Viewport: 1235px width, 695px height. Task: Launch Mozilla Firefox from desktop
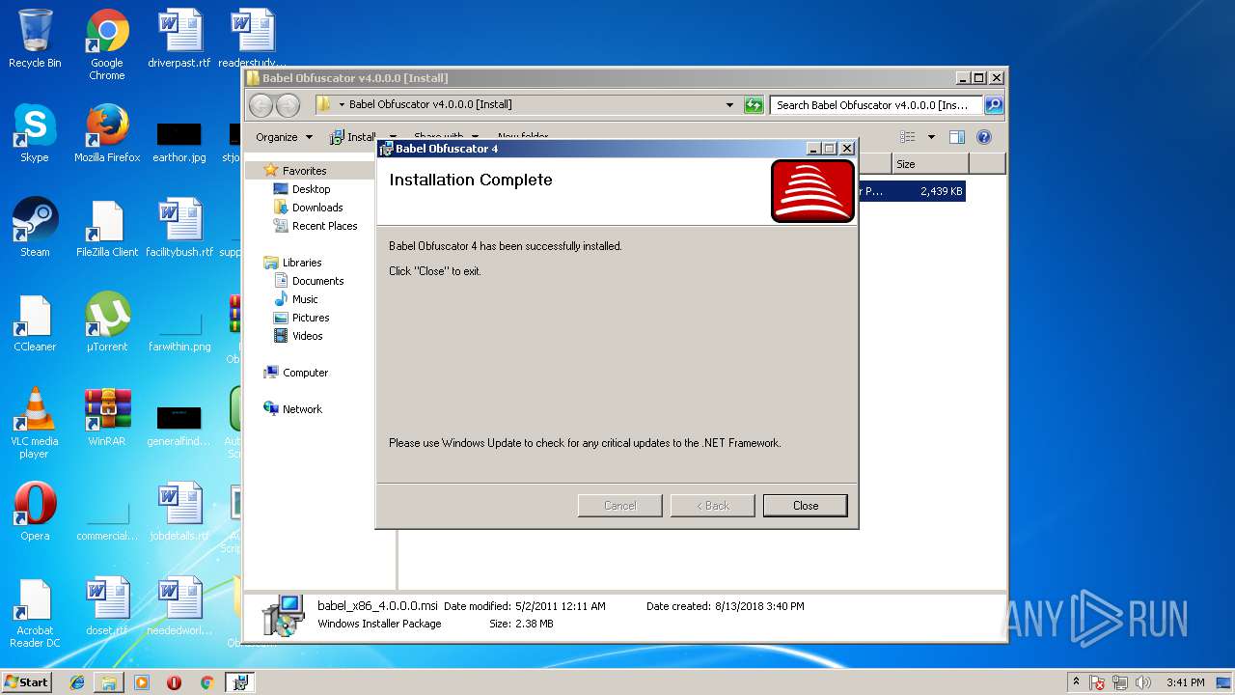(x=107, y=133)
